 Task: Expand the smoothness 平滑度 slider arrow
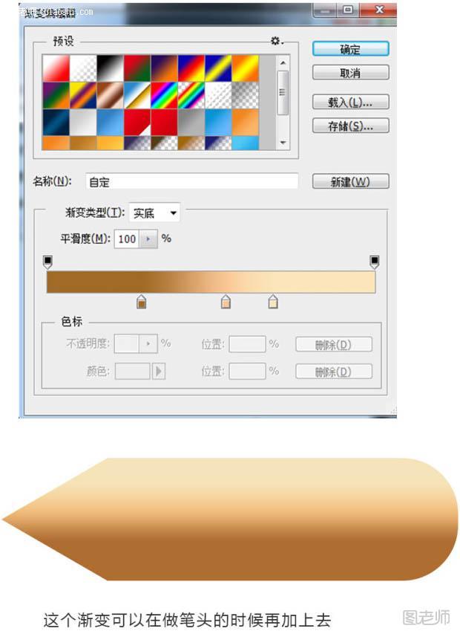click(148, 239)
